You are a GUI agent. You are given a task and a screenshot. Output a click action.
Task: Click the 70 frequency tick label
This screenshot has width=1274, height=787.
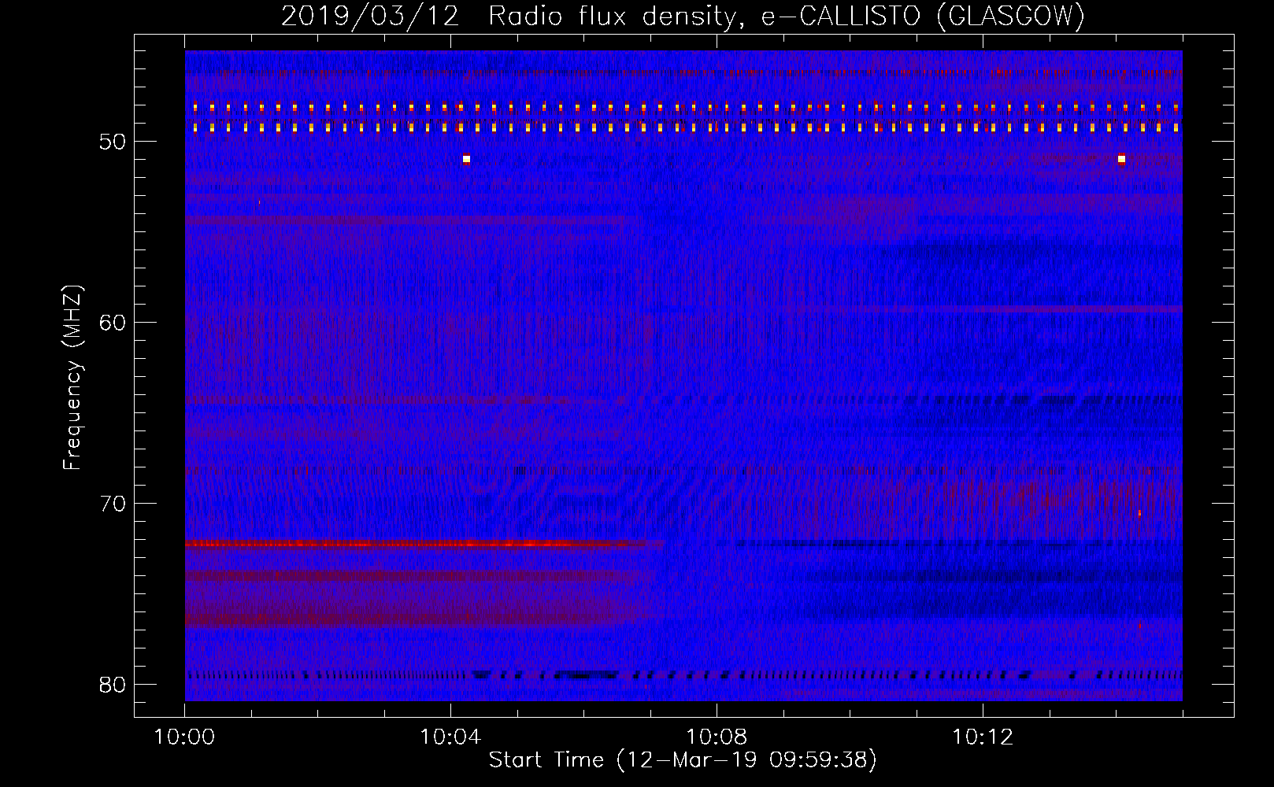point(113,504)
